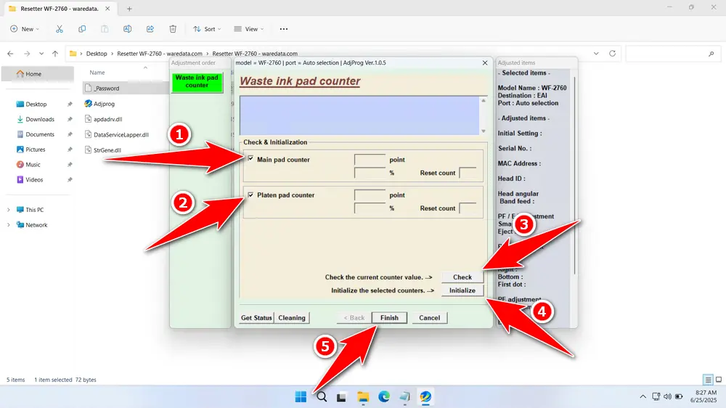Open the See more (…) toolbar menu
The image size is (726, 408).
283,29
